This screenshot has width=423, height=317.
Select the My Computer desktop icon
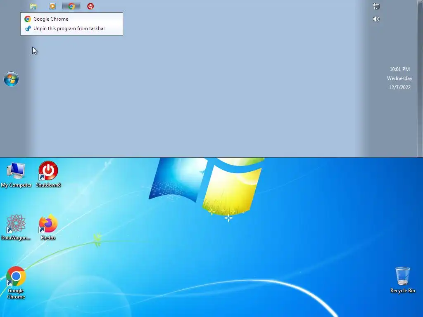(16, 175)
